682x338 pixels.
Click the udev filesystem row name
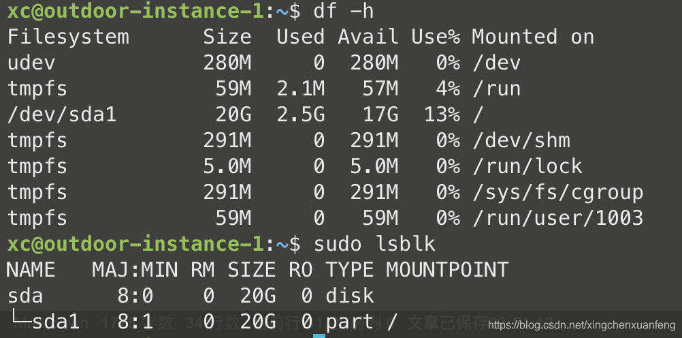coord(31,63)
